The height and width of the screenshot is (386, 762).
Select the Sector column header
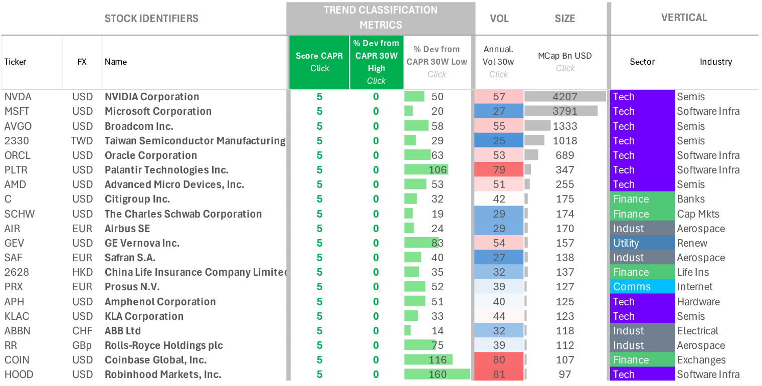pos(642,62)
